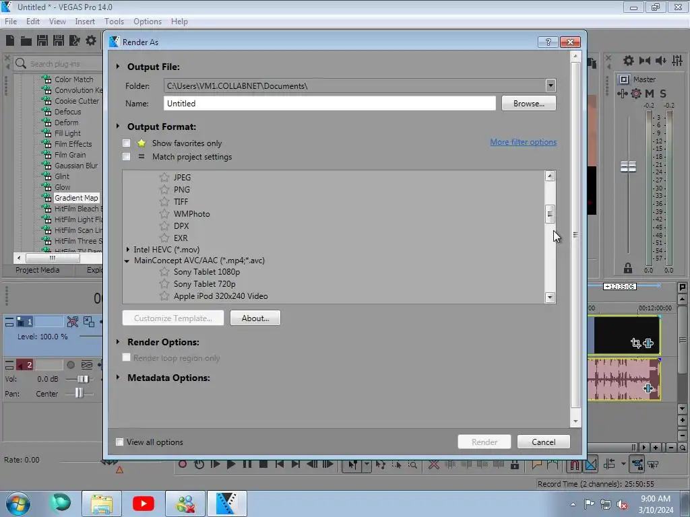This screenshot has width=690, height=517.
Task: Click the Windows Start button
Action: [18, 504]
